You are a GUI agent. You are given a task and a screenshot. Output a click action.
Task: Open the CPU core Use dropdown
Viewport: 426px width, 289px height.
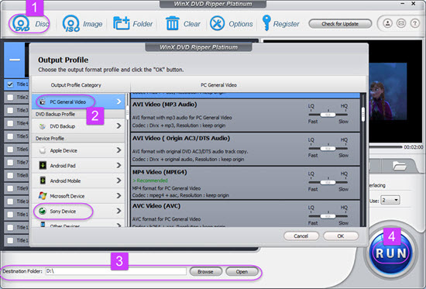click(390, 201)
